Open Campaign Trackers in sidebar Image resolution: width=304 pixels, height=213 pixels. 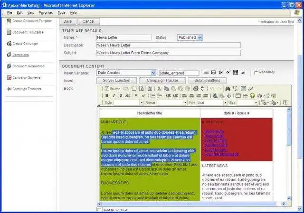point(27,89)
